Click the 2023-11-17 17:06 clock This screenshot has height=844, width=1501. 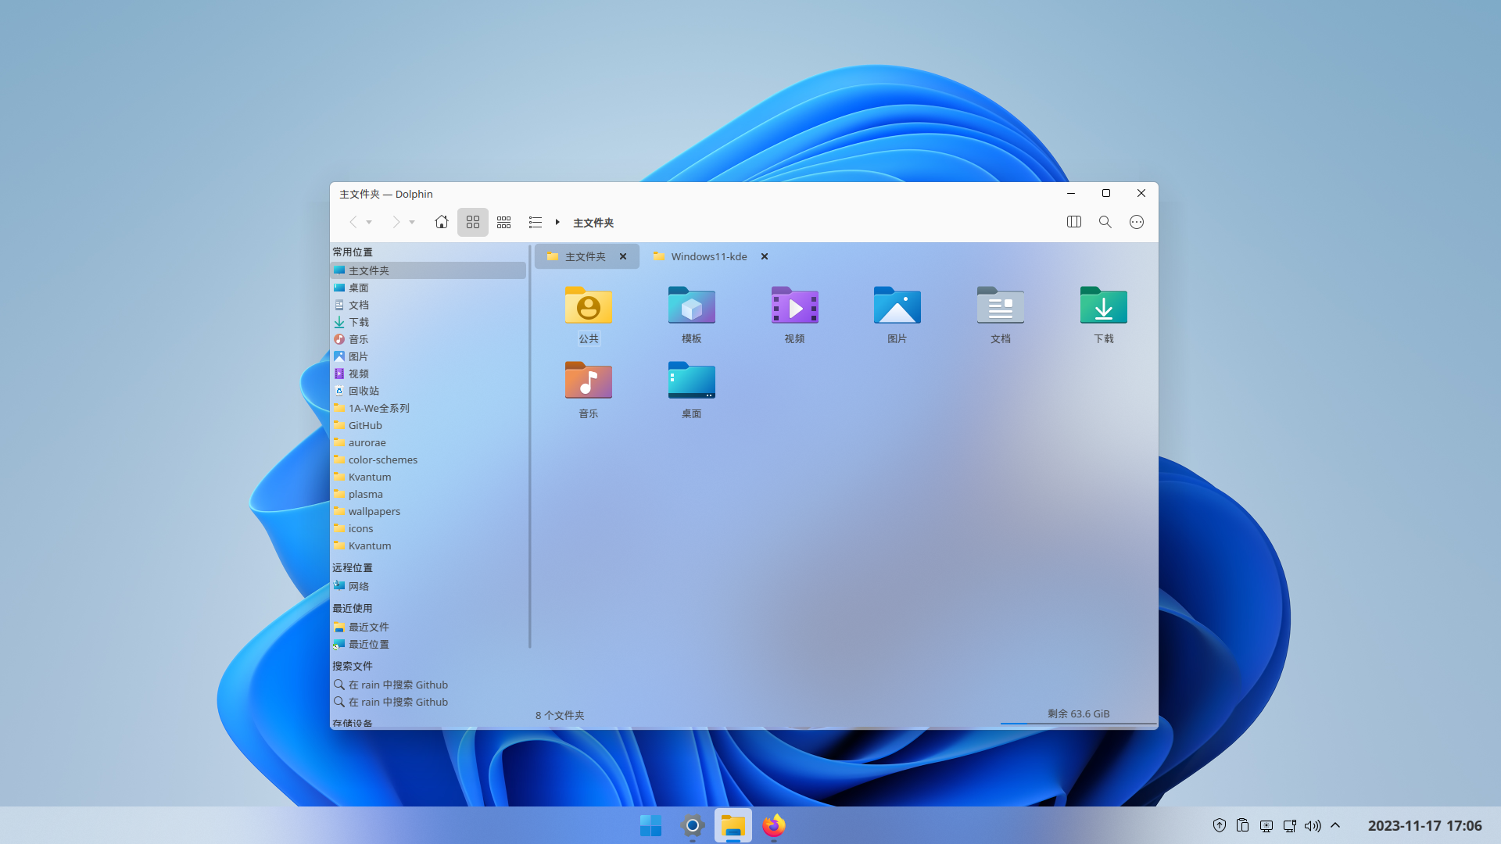click(x=1424, y=825)
